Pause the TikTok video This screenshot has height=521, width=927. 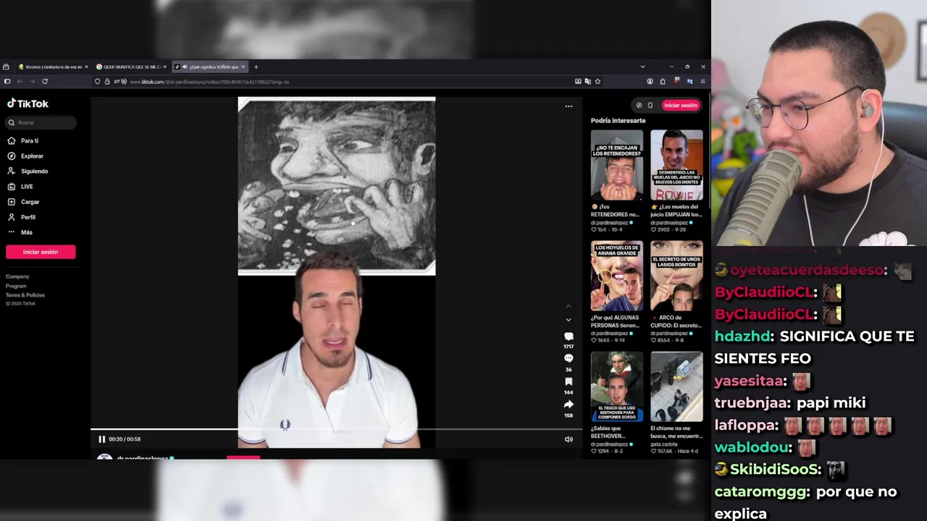pyautogui.click(x=101, y=439)
